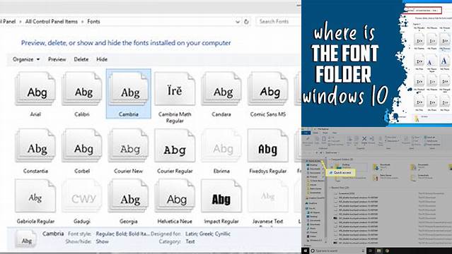Image resolution: width=452 pixels, height=254 pixels.
Task: Select the Impact Regular font icon
Action: pos(221,196)
